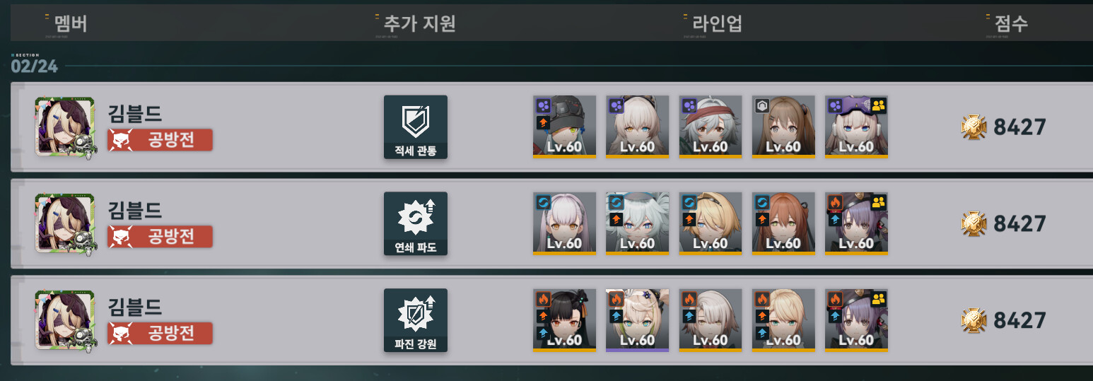Click the third row's gold score medal icon
1093x381 pixels.
pyautogui.click(x=974, y=320)
